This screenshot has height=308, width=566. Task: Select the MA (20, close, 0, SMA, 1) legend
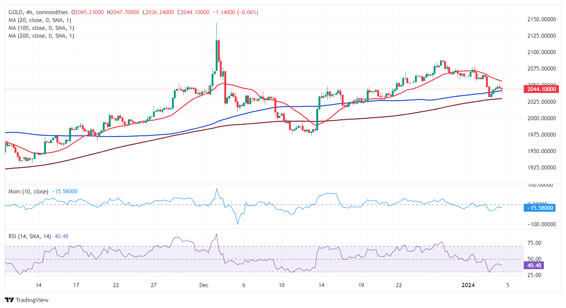pyautogui.click(x=40, y=20)
